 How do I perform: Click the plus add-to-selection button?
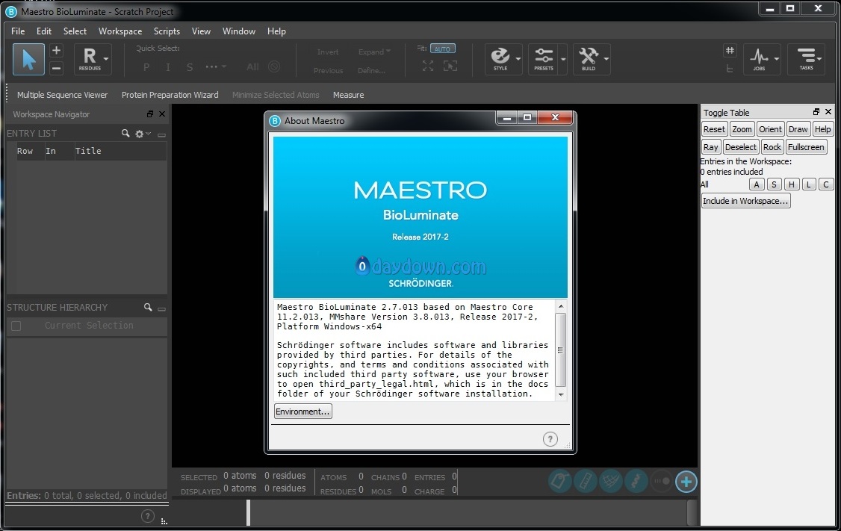tap(56, 51)
